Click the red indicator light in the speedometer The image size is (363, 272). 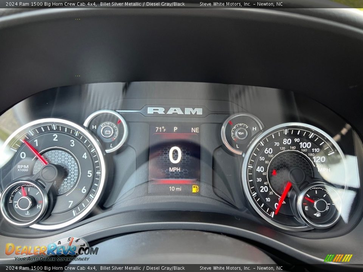click(x=275, y=172)
